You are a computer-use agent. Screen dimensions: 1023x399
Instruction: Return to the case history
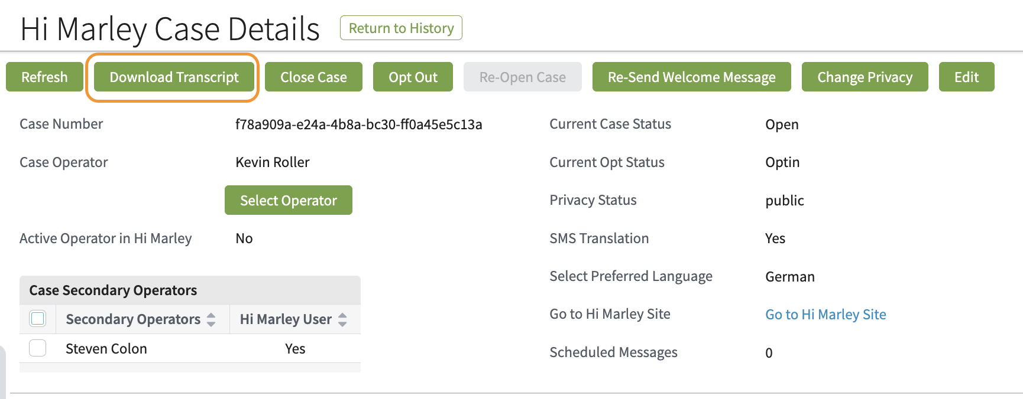401,28
